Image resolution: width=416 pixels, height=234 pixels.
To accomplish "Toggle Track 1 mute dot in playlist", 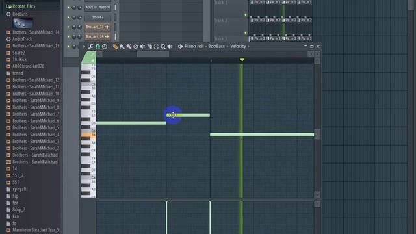I will click(x=246, y=15).
